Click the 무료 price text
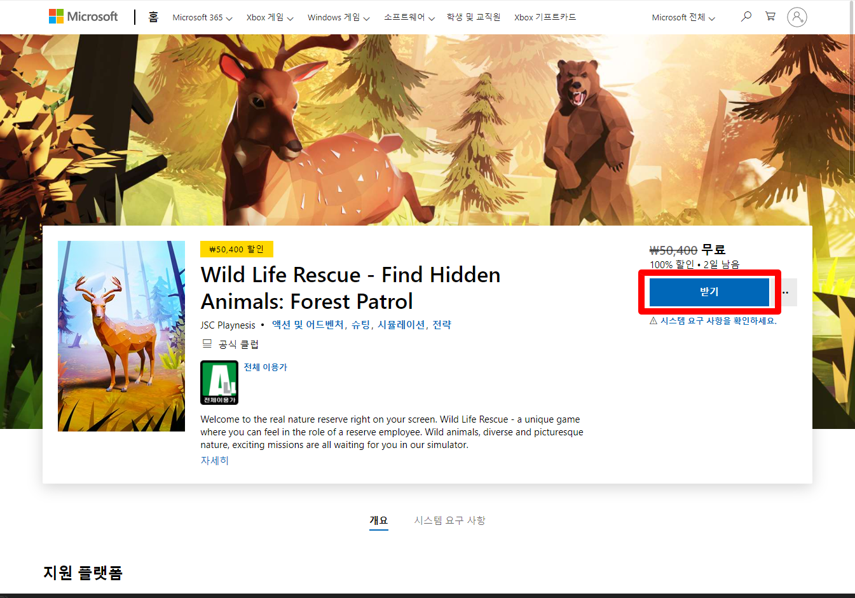Viewport: 855px width, 598px height. click(x=713, y=250)
